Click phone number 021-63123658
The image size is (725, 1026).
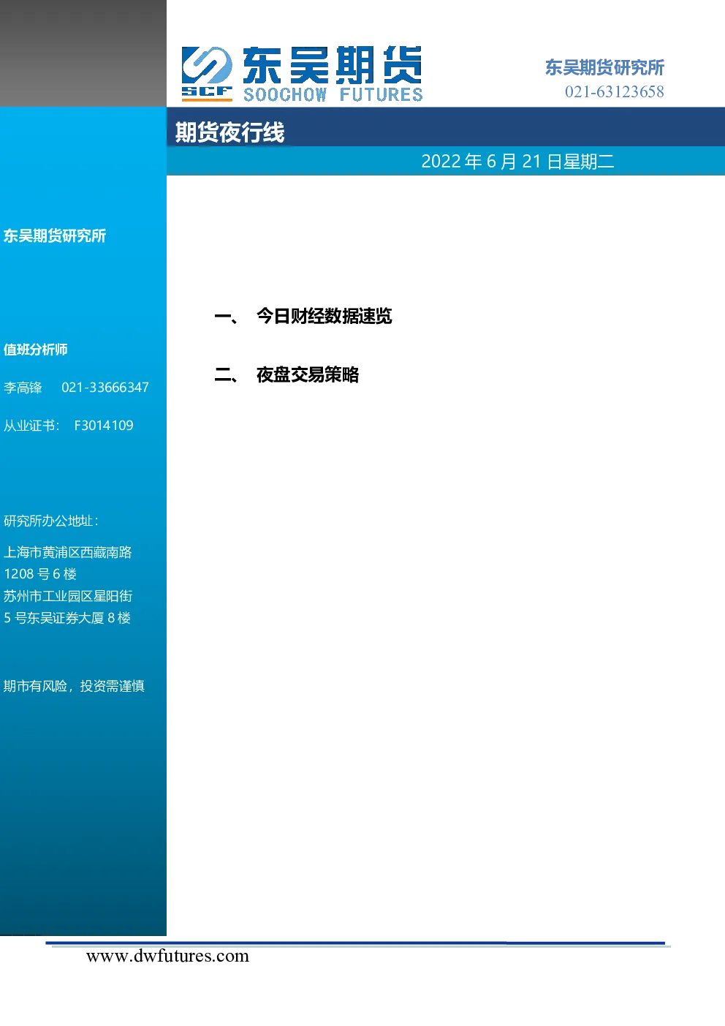614,91
